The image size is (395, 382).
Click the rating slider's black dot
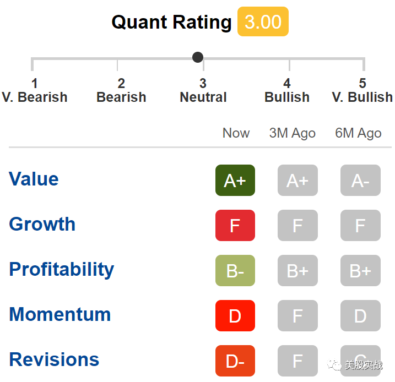[x=198, y=57]
